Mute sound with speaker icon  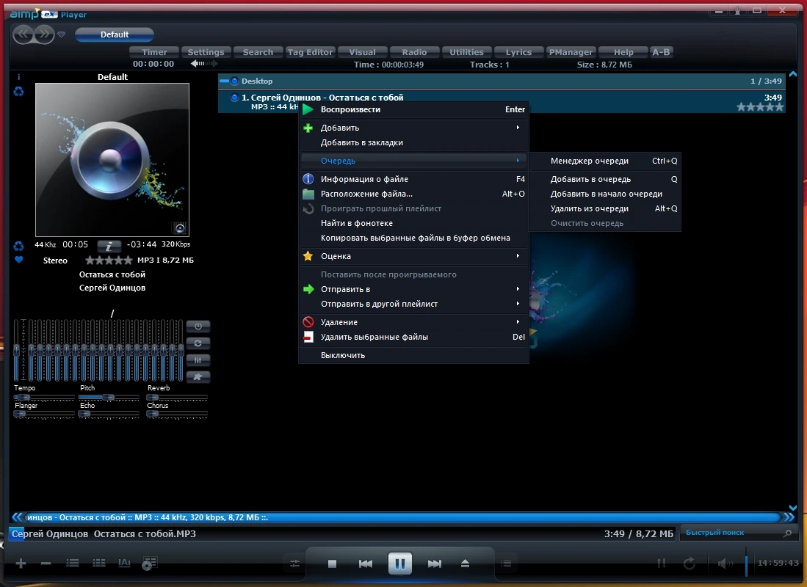[x=725, y=564]
